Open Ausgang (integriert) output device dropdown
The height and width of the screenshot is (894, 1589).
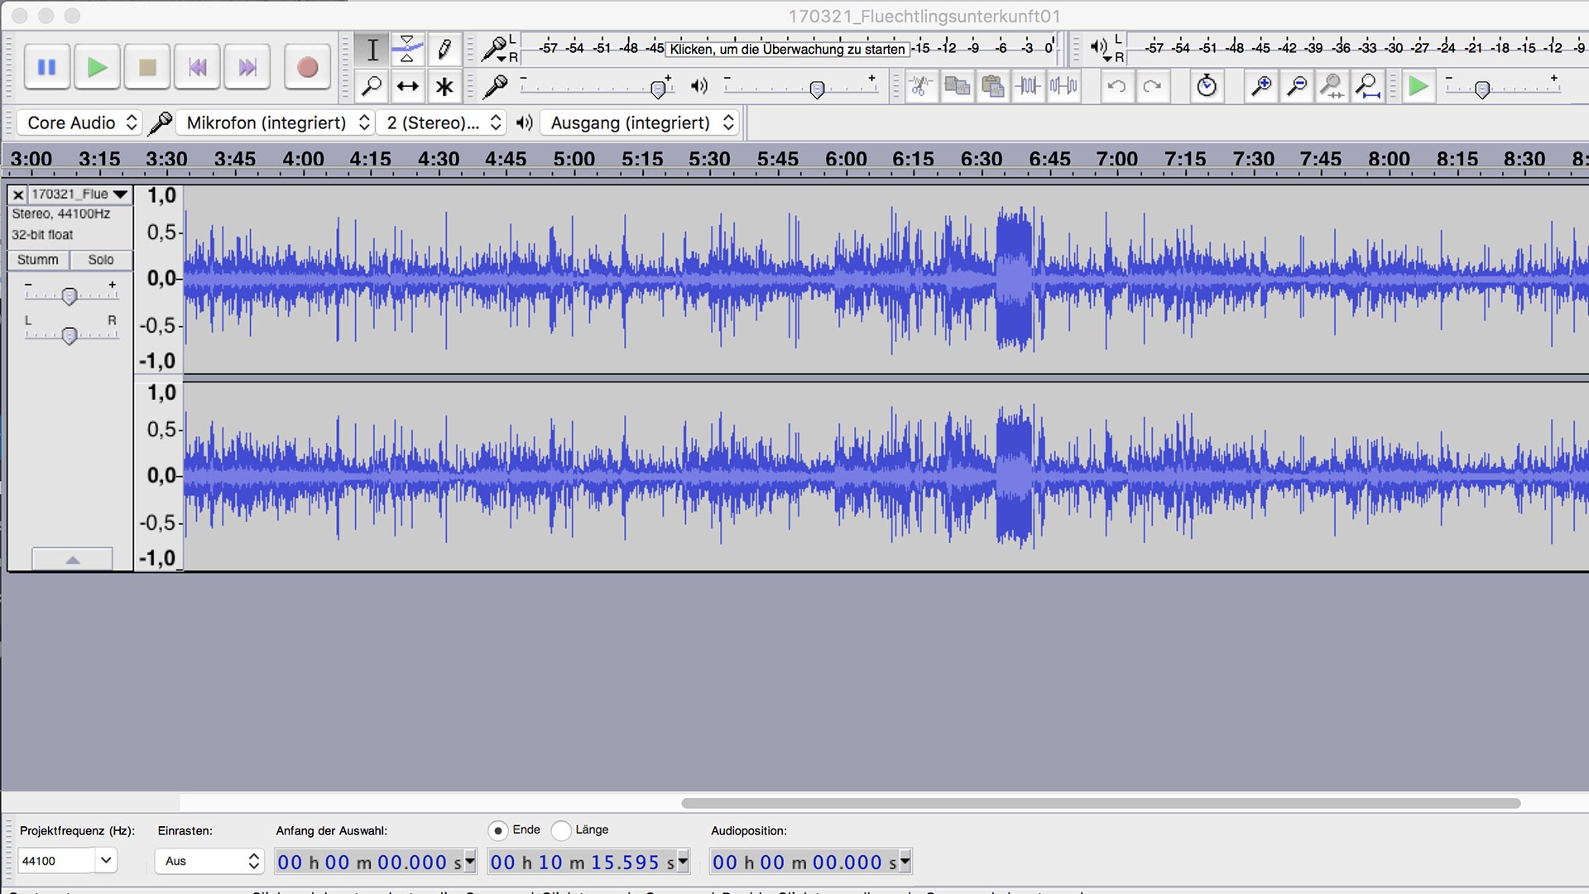(x=640, y=123)
